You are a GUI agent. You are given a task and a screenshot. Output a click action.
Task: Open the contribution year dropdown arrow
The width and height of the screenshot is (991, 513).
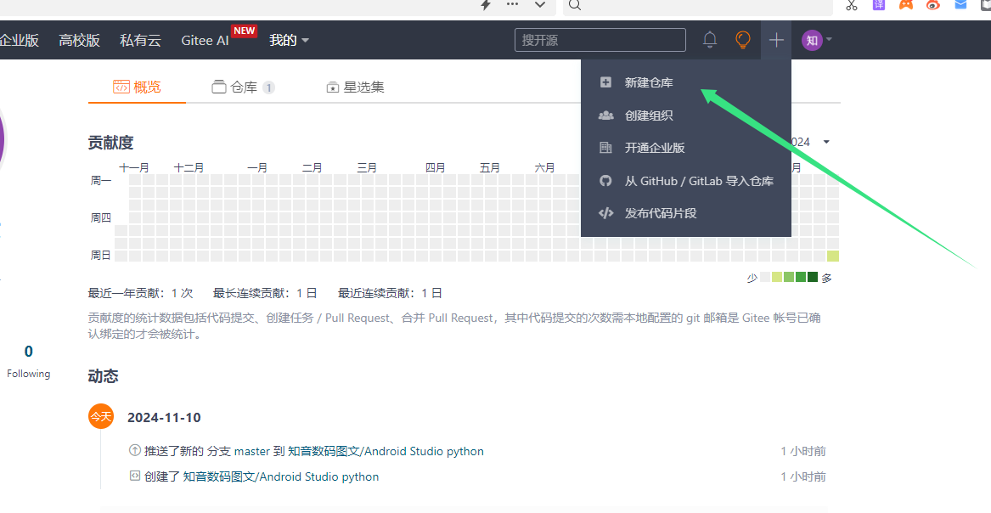pyautogui.click(x=826, y=142)
